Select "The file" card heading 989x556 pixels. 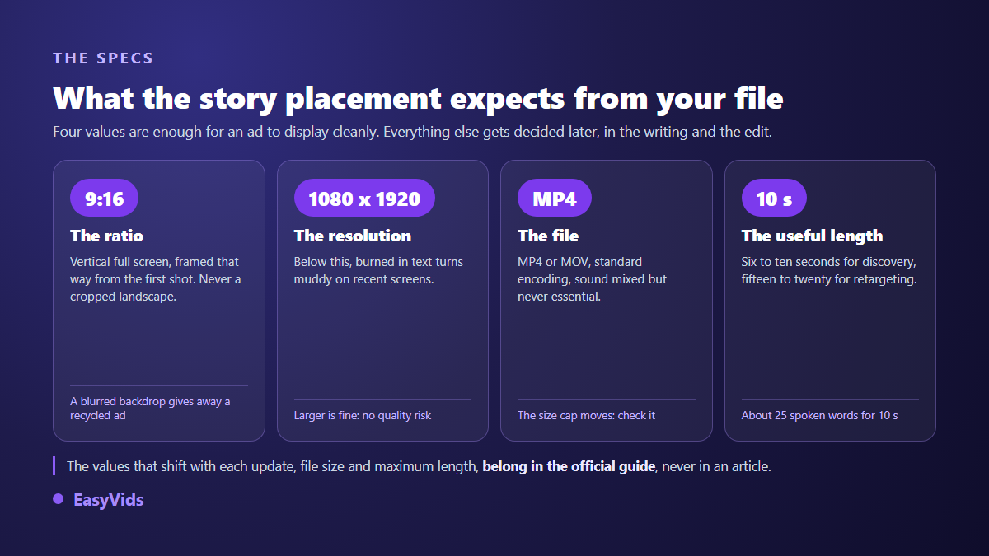(548, 236)
